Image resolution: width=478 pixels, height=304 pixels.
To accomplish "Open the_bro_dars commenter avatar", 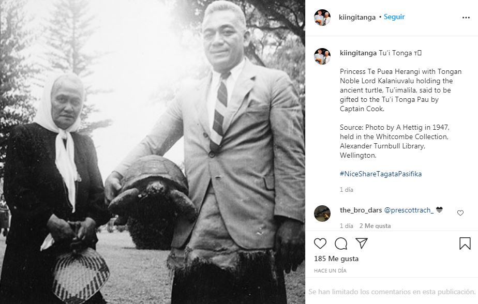I will tap(322, 213).
